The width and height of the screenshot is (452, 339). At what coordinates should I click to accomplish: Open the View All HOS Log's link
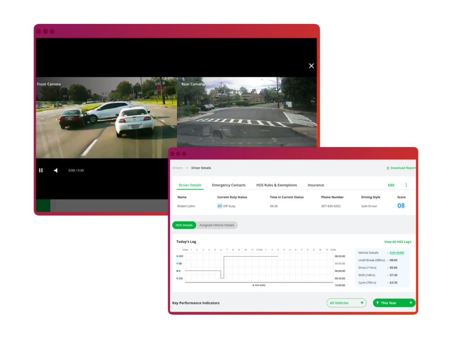pos(397,242)
